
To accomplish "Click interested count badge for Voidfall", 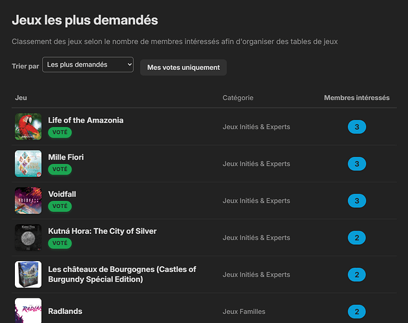I will tap(357, 201).
